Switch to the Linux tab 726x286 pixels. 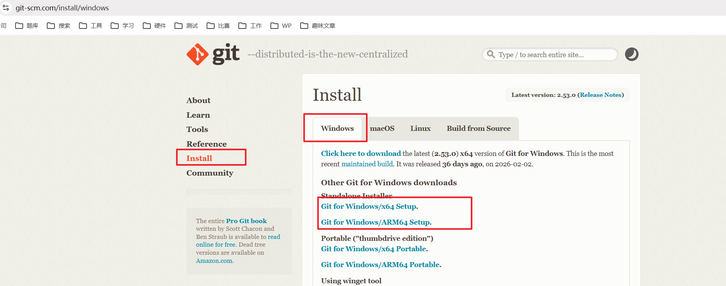(x=420, y=129)
